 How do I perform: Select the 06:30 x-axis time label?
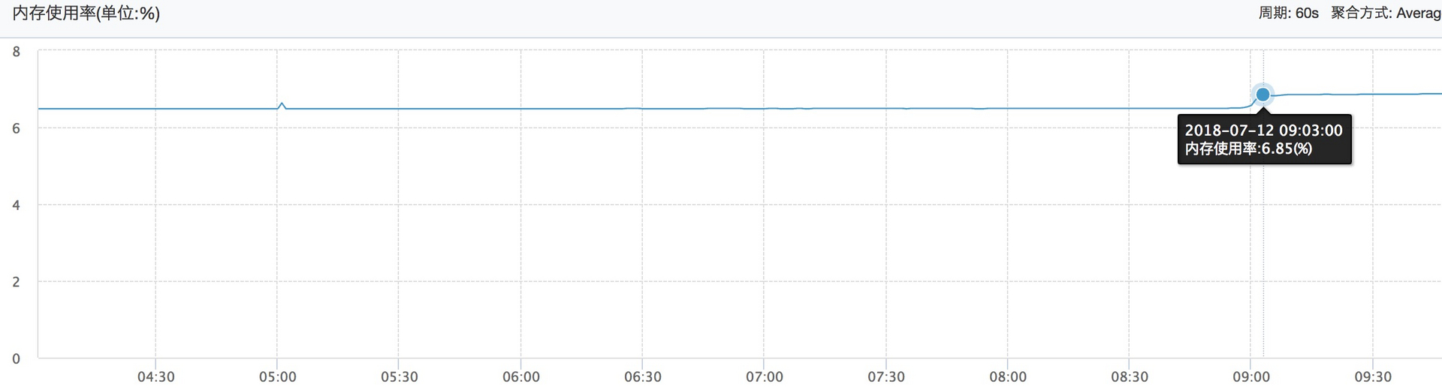coord(642,376)
